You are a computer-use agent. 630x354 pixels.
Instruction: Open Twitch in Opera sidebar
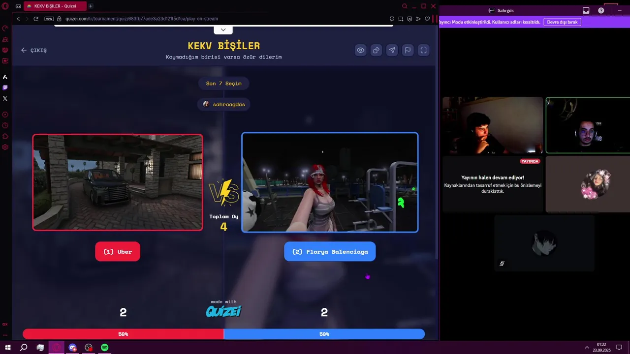click(x=5, y=88)
